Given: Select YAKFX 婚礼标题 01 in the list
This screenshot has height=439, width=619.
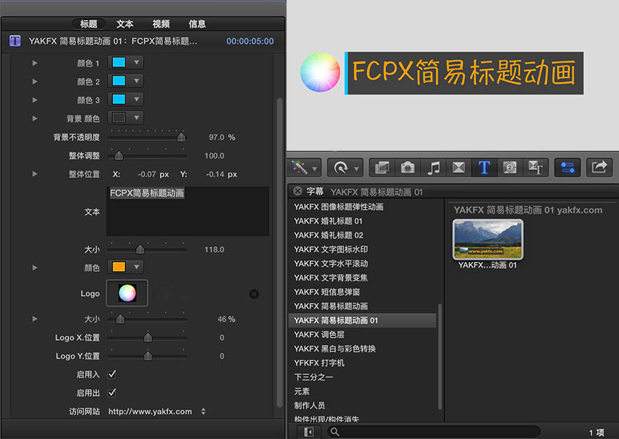Looking at the screenshot, I should 328,221.
